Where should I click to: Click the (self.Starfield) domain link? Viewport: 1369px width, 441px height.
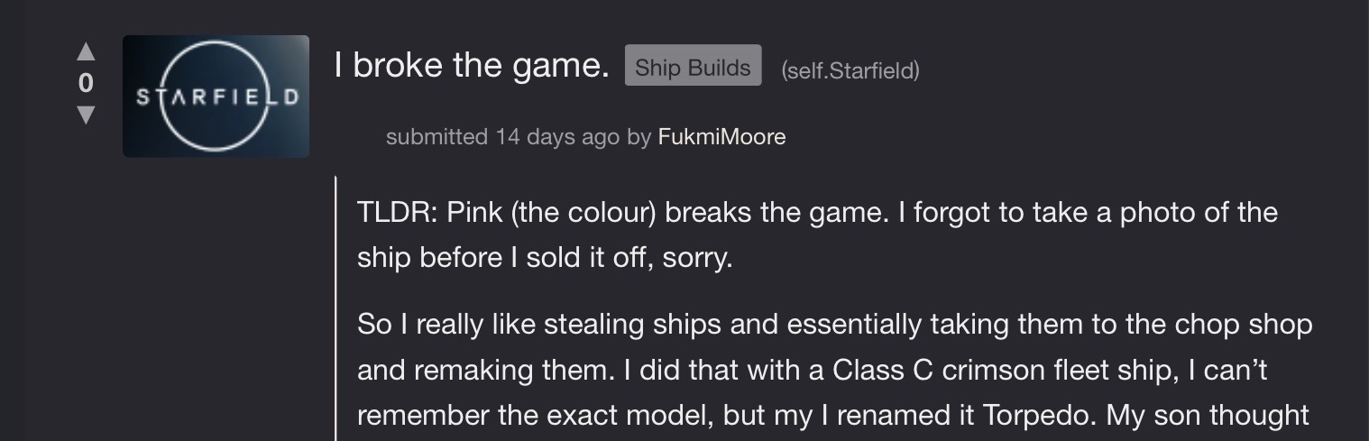(x=850, y=70)
